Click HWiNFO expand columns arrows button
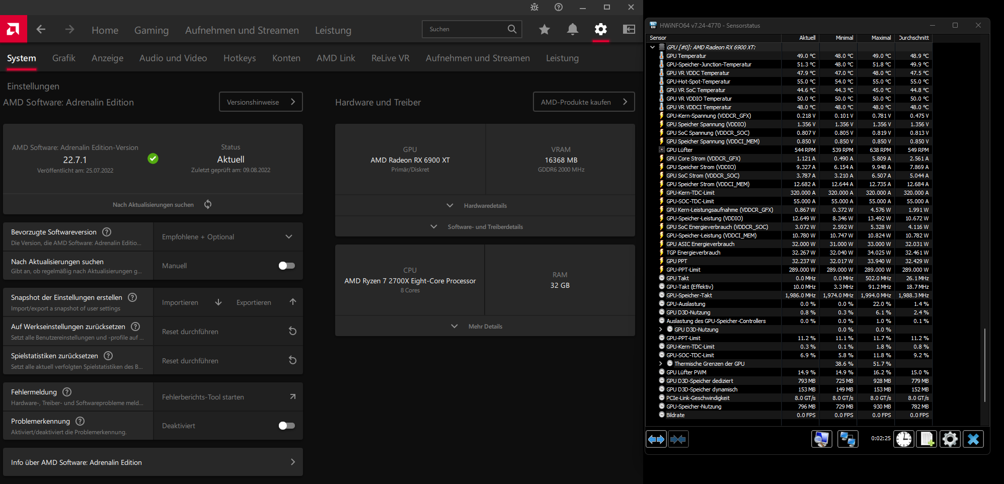Screen dimensions: 1004x484 click(x=656, y=439)
